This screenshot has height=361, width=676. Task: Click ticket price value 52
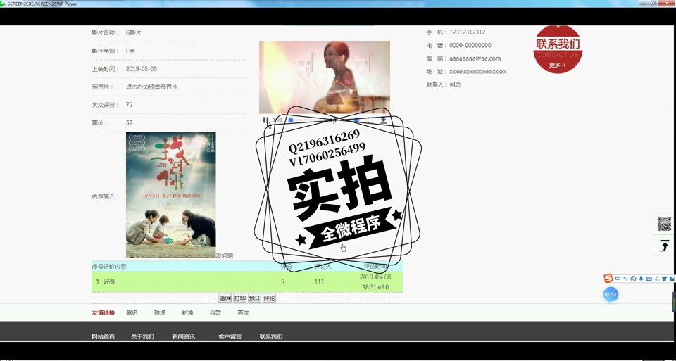point(130,122)
